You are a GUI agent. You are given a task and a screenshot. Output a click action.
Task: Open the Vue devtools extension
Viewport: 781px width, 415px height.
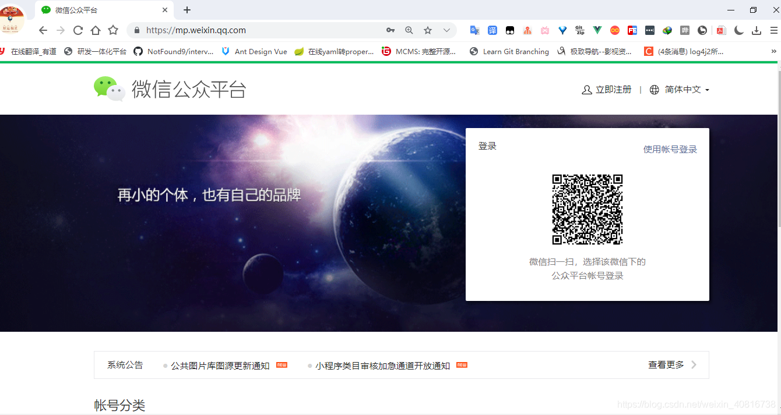click(597, 30)
